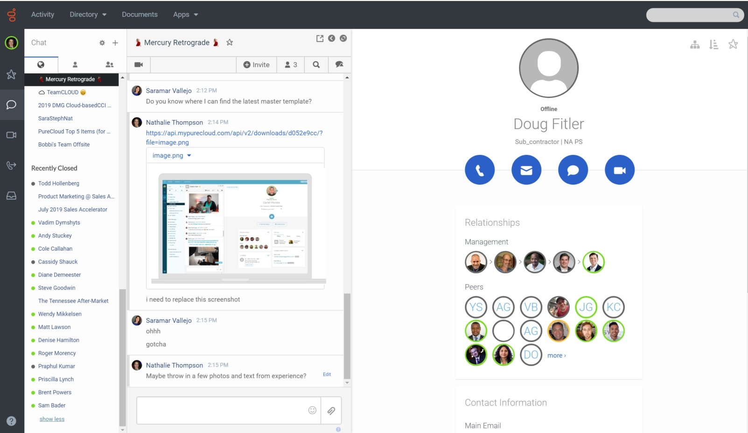Search within the chat room

(316, 65)
